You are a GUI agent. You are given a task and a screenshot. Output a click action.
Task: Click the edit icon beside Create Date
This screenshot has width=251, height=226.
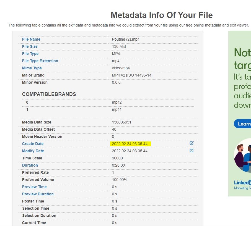192,143
